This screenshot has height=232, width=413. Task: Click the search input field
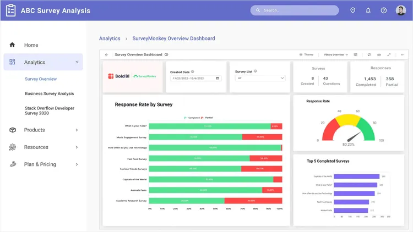297,10
